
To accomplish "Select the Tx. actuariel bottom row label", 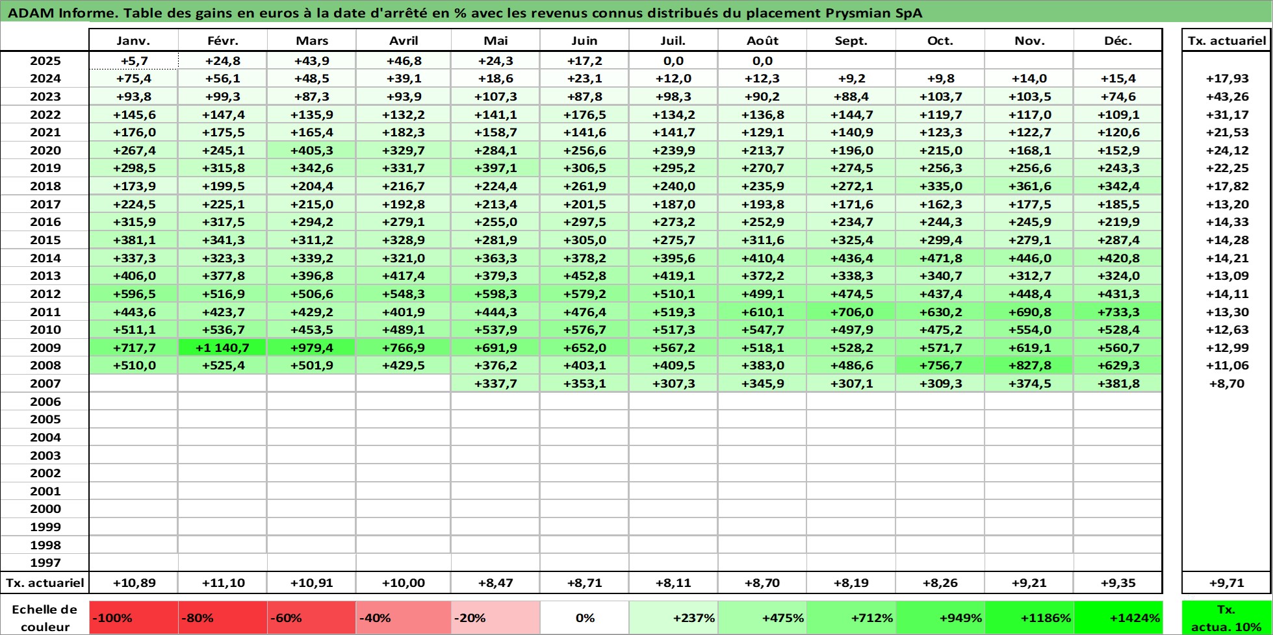I will tap(45, 582).
